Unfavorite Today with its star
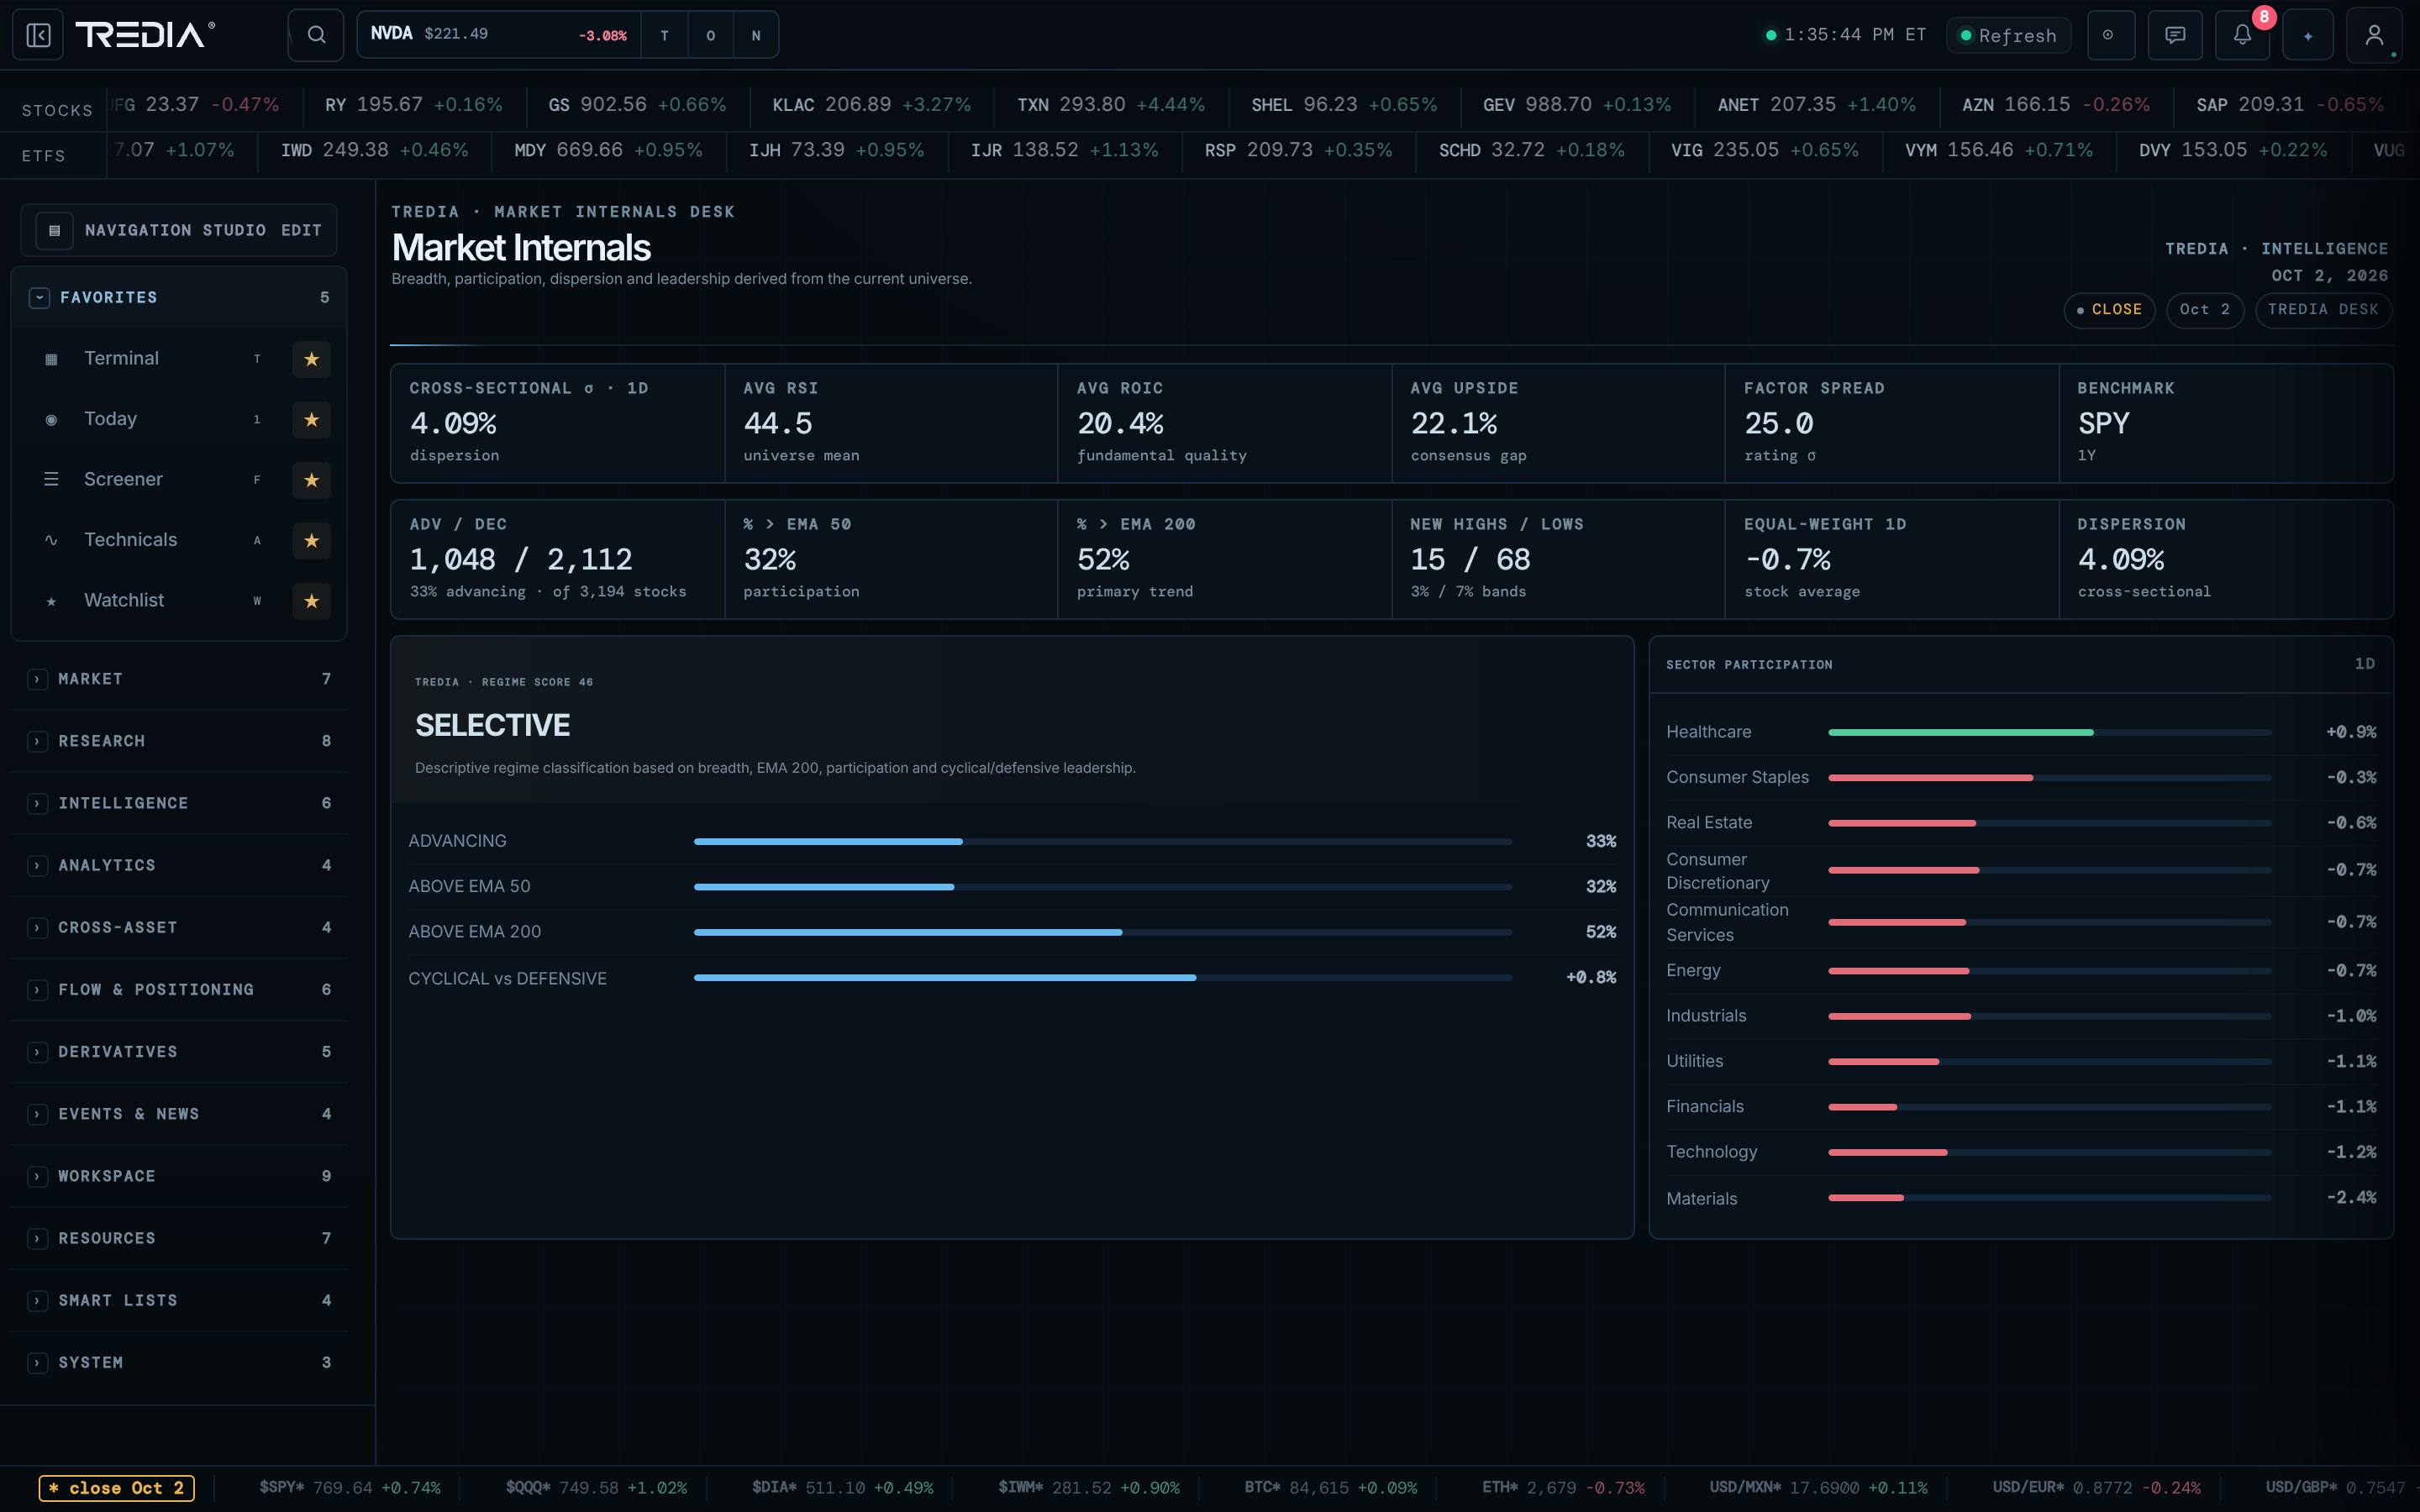This screenshot has height=1512, width=2420. (311, 420)
